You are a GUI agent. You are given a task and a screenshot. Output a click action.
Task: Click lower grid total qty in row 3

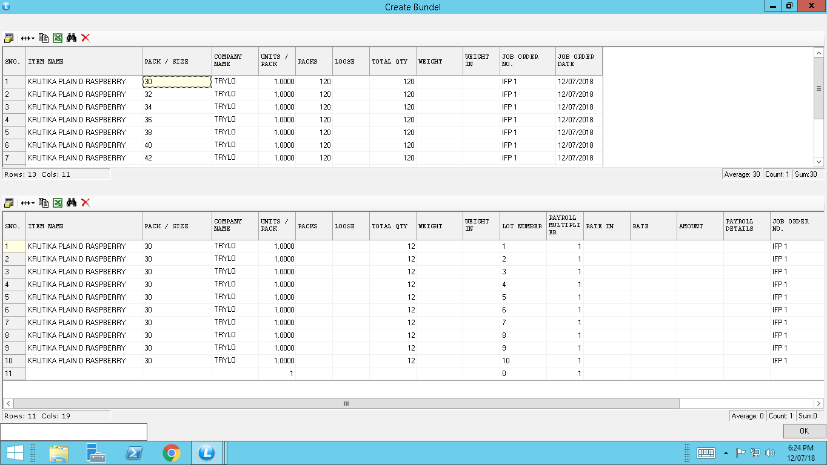(x=393, y=272)
